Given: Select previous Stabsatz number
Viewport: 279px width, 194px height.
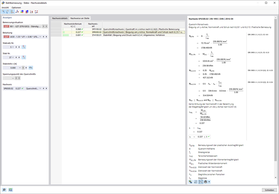Looking at the screenshot, I should click(16, 47).
